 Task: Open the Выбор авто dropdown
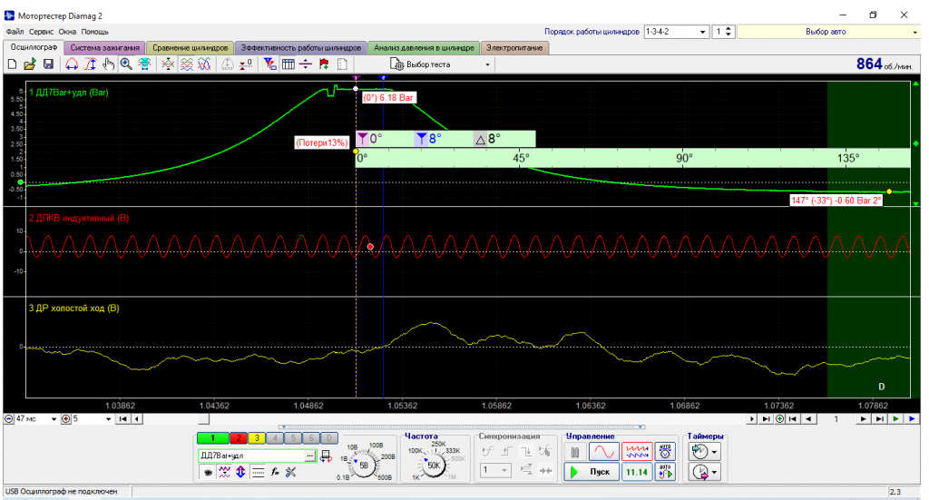914,32
